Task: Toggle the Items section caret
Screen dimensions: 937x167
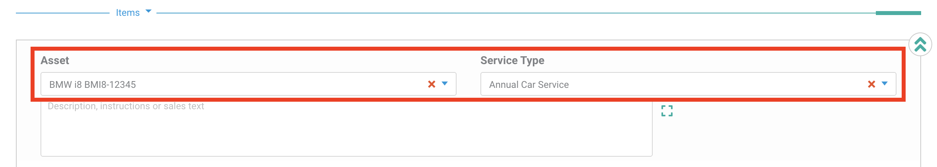Action: pos(148,11)
